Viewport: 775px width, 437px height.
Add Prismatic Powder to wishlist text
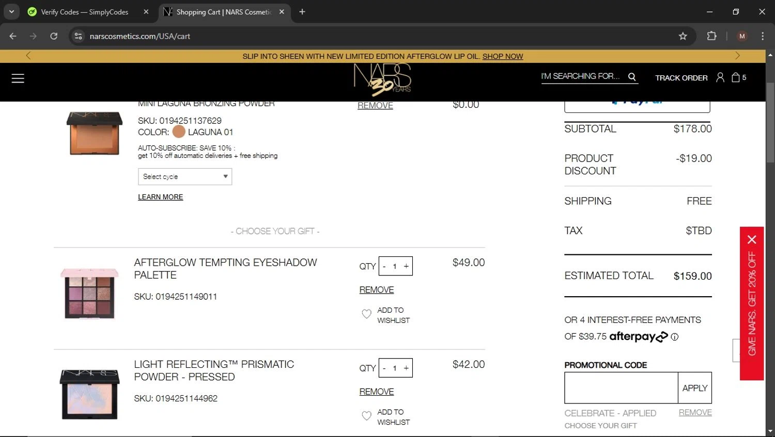393,417
